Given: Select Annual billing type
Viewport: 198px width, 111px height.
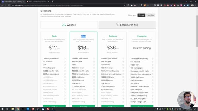Looking at the screenshot, I should click(x=141, y=15).
